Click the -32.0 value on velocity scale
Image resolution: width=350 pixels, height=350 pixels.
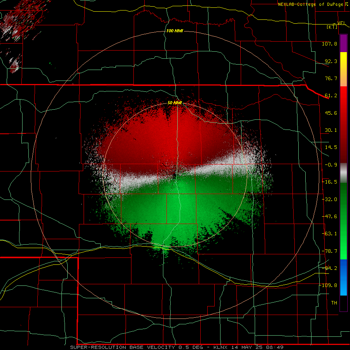[x=329, y=199]
